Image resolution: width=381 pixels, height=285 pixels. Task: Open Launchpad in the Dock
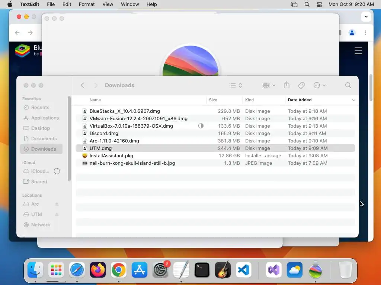(56, 270)
